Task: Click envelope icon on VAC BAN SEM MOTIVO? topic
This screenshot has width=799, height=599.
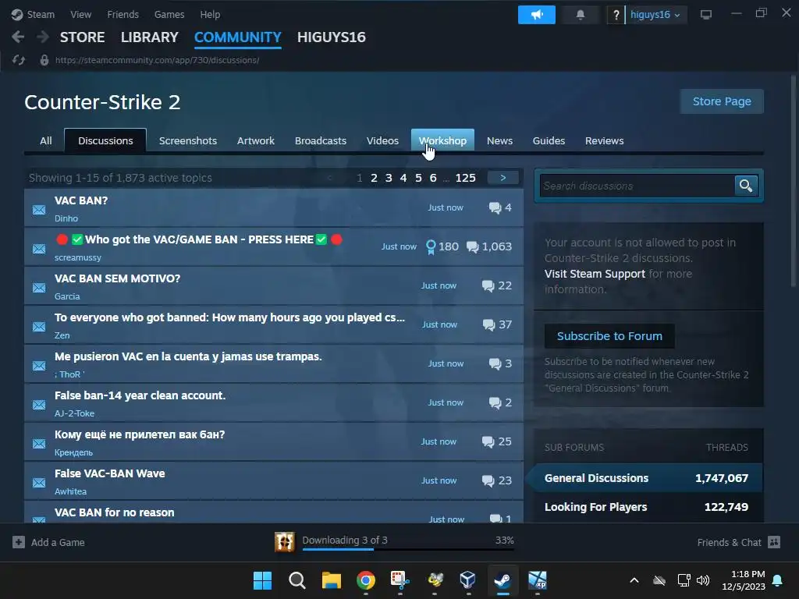Action: click(x=39, y=288)
